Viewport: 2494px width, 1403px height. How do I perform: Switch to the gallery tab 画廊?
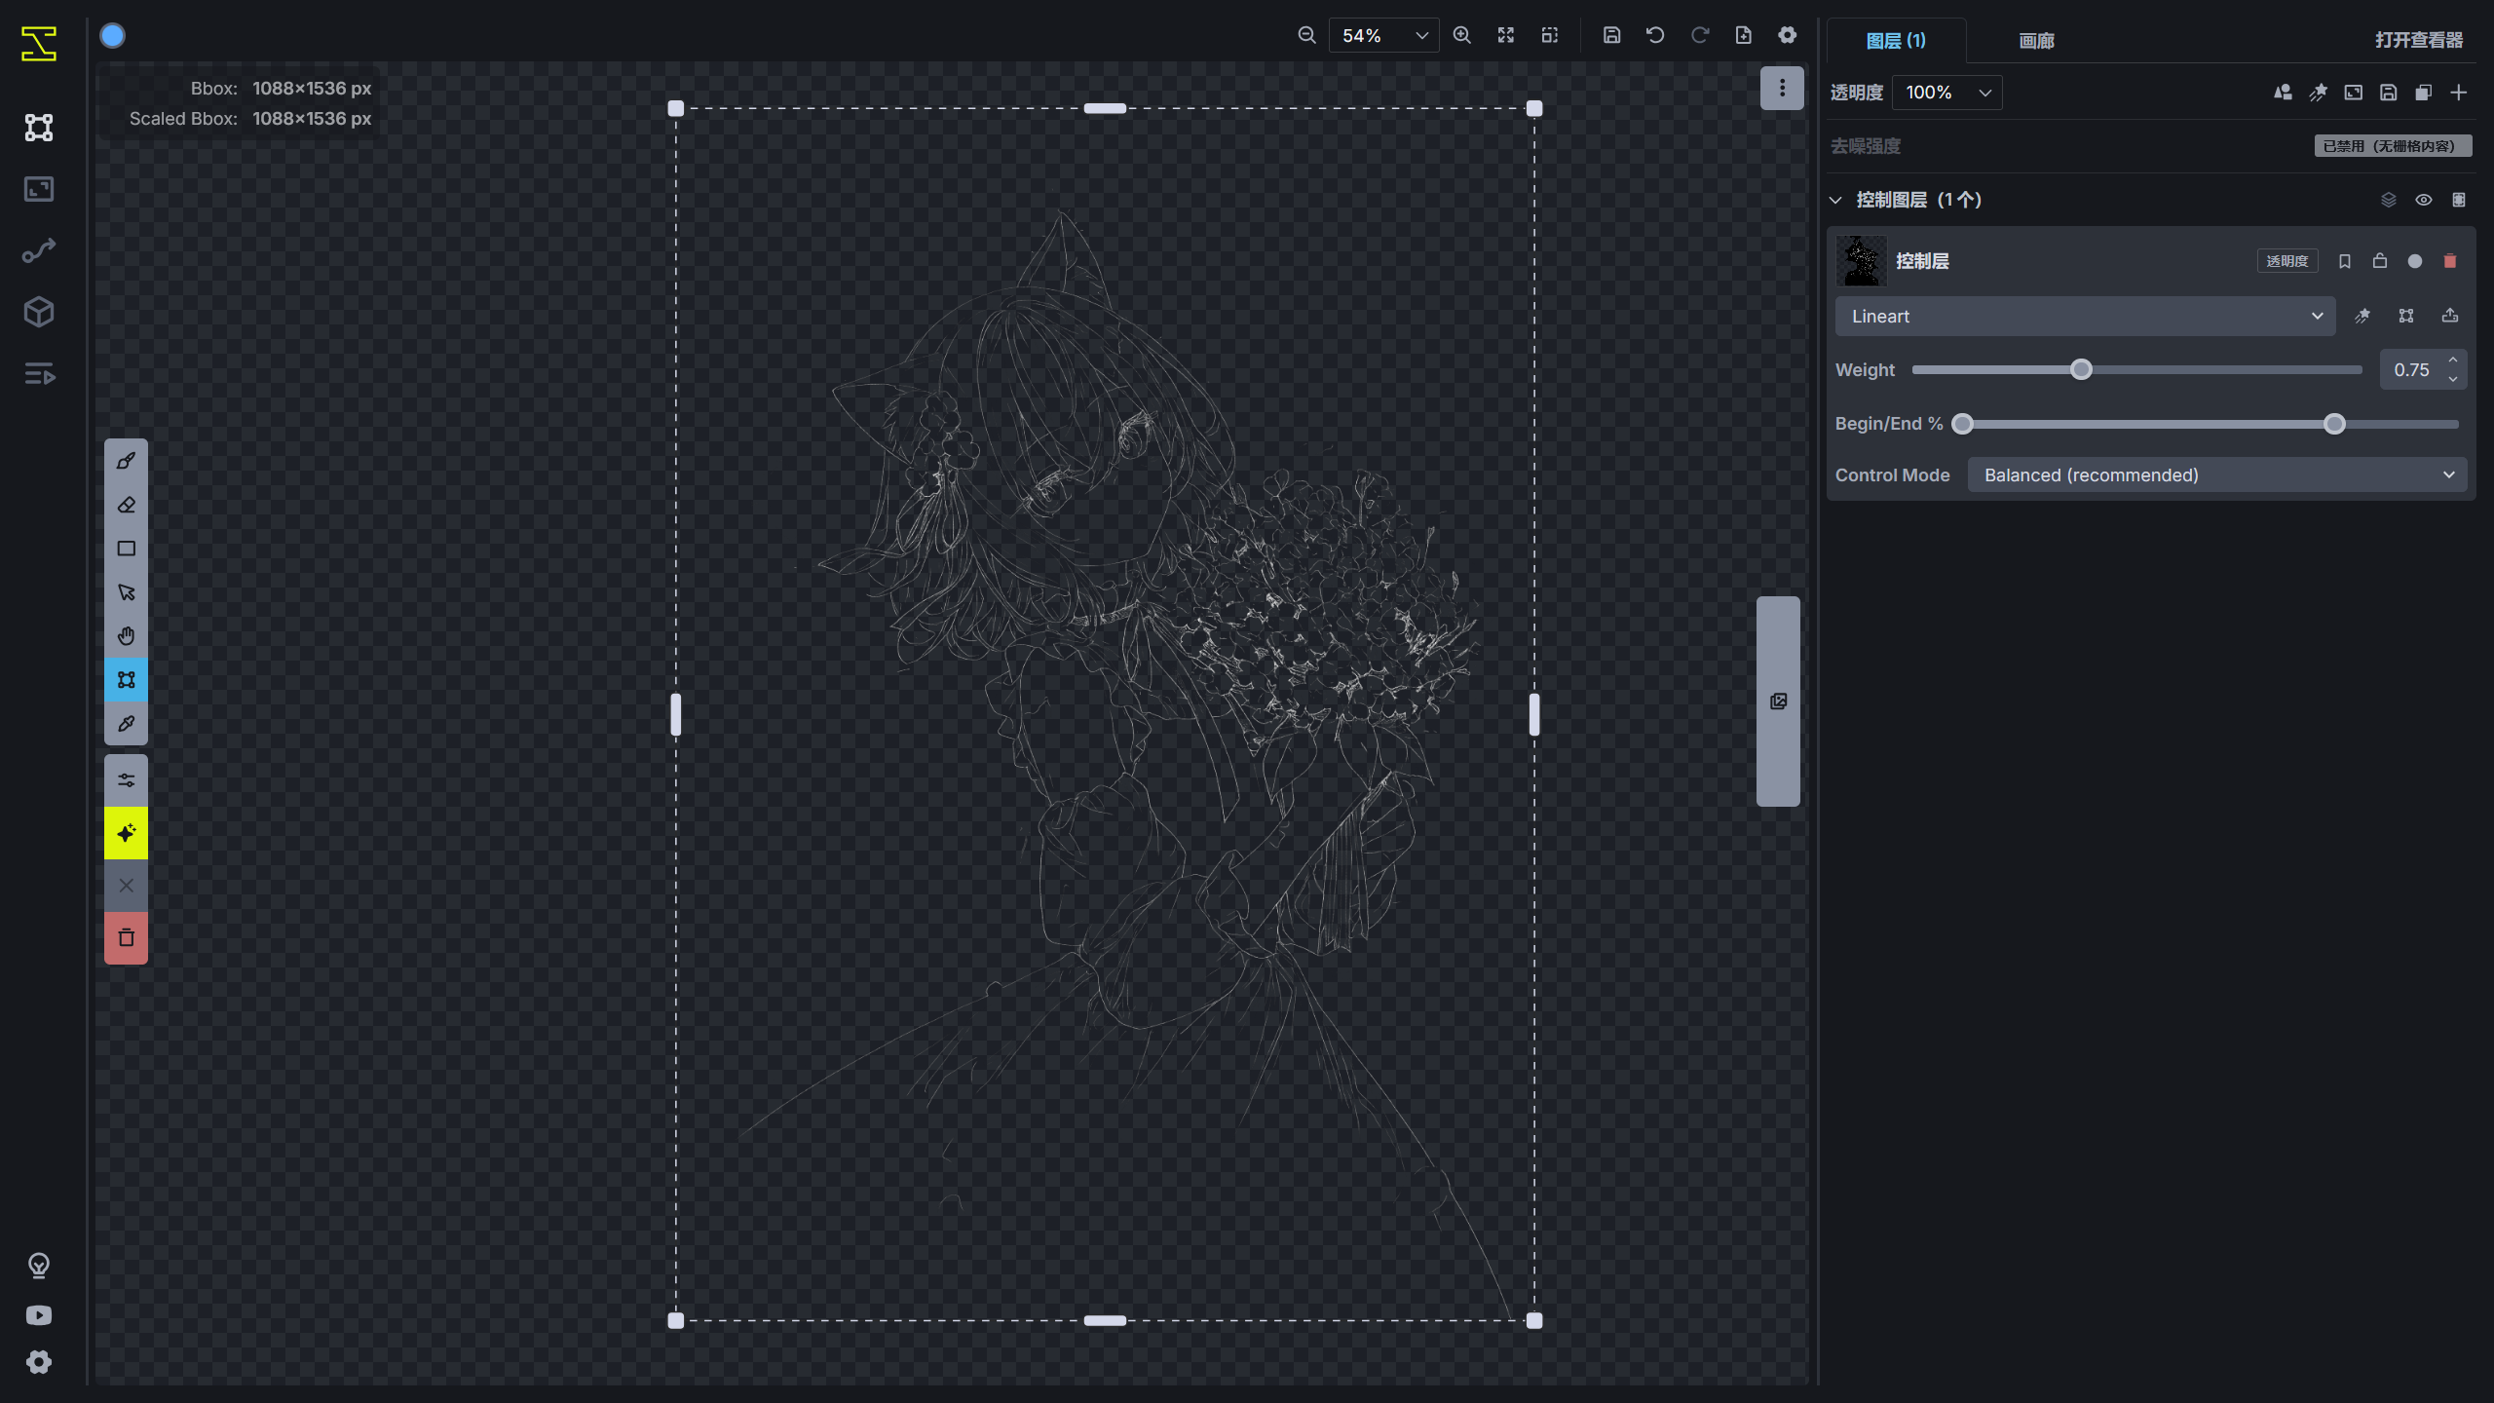pyautogui.click(x=2036, y=41)
